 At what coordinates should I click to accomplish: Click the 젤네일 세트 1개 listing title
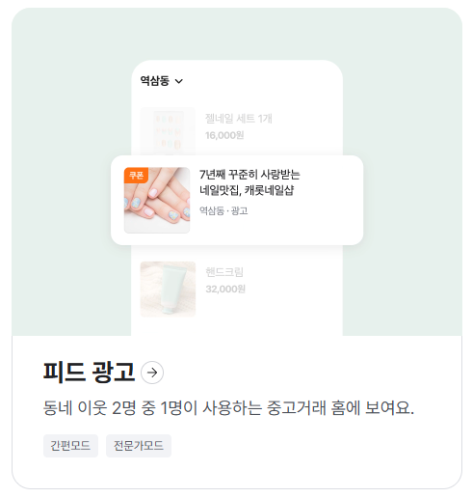pyautogui.click(x=239, y=119)
